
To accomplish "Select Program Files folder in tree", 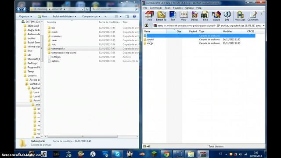I will (x=34, y=67).
